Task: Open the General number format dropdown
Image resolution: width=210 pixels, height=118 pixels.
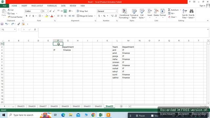Action: tap(116, 11)
